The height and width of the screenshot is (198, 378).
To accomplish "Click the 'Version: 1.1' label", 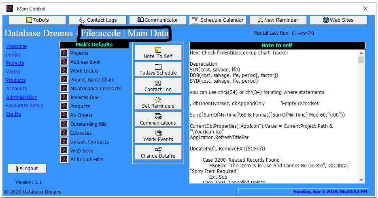I will [x=28, y=182].
